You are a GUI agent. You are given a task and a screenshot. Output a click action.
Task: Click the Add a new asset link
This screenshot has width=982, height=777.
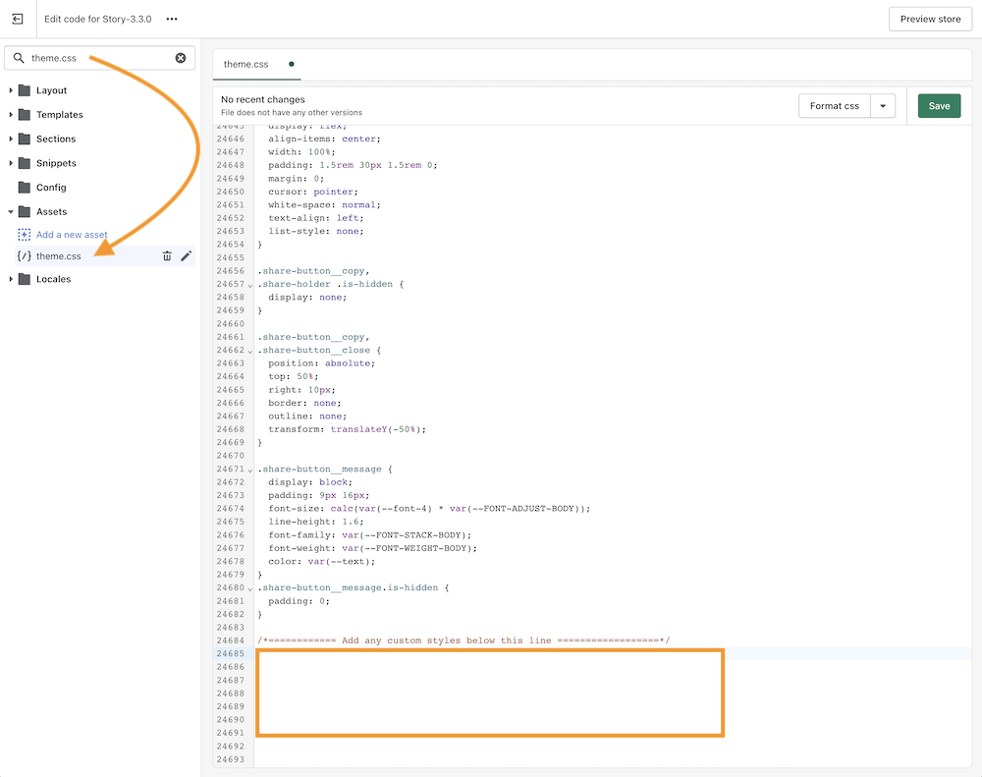(72, 235)
